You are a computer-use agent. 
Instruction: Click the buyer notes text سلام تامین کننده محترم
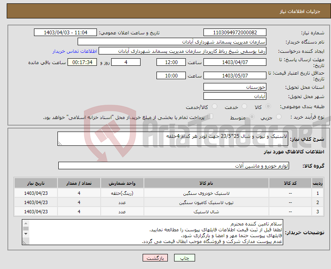coord(256,224)
